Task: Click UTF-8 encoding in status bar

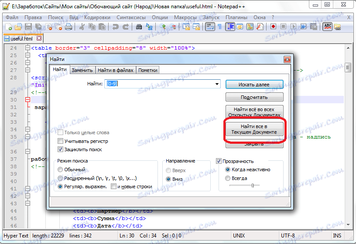Action: 288,236
